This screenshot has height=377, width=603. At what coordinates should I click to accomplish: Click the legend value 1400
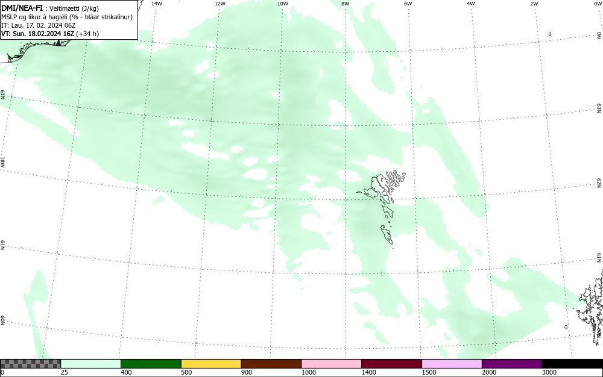point(369,372)
